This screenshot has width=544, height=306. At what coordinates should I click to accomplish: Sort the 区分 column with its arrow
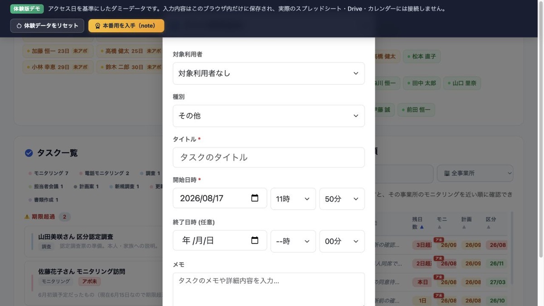coord(488,227)
